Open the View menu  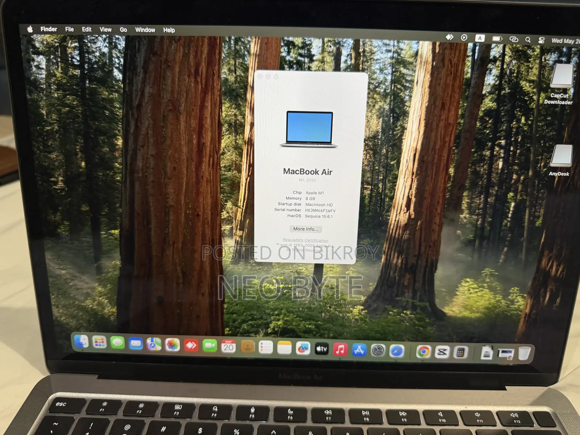pyautogui.click(x=105, y=30)
